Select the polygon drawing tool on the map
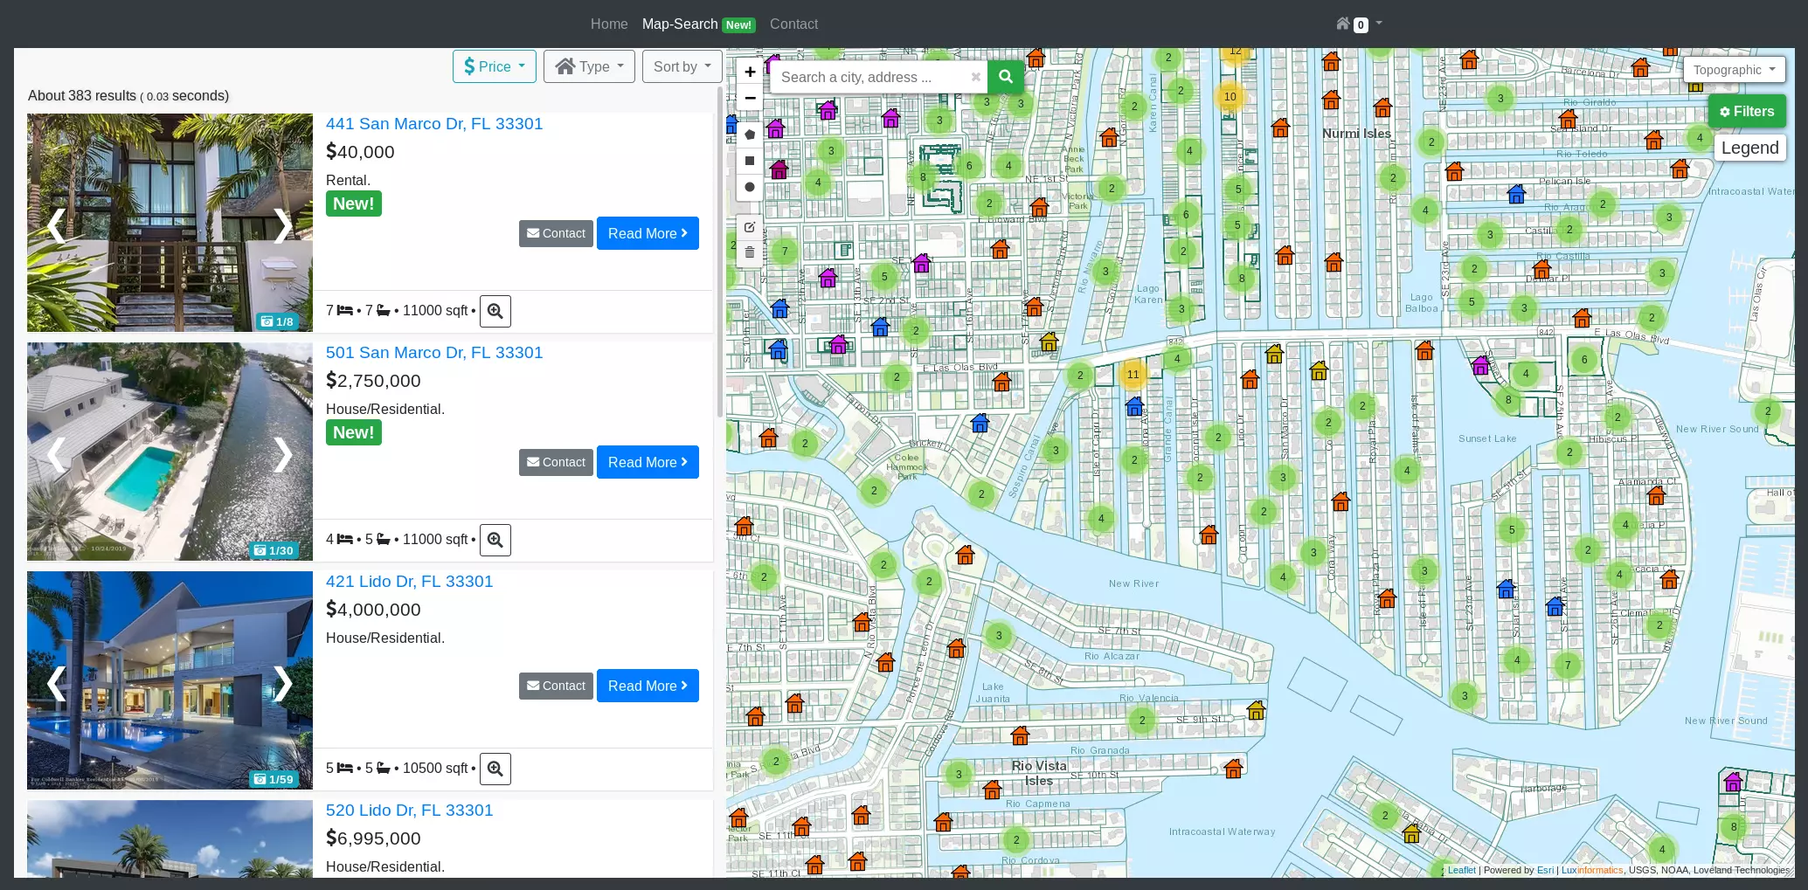1808x890 pixels. tap(750, 135)
